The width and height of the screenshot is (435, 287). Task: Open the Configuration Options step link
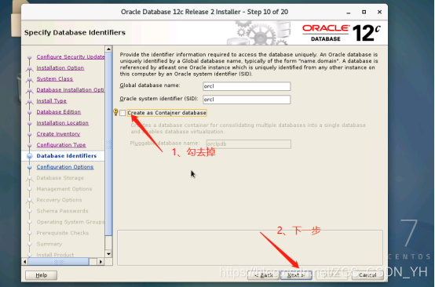(65, 167)
